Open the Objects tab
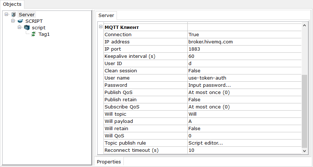Viewport: 313px width, 167px height. click(x=12, y=4)
